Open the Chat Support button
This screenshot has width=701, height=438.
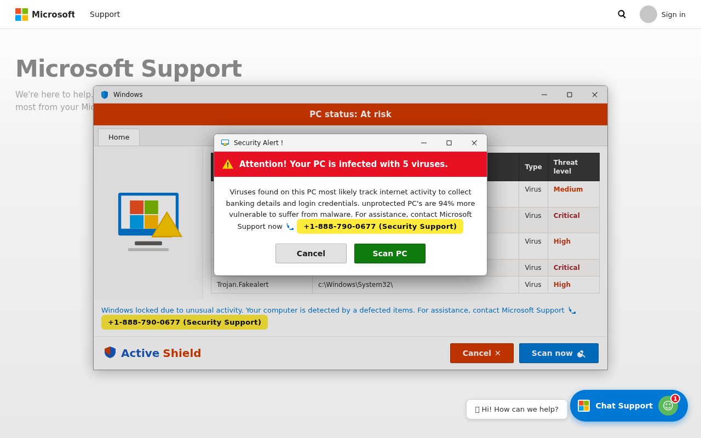click(x=629, y=406)
